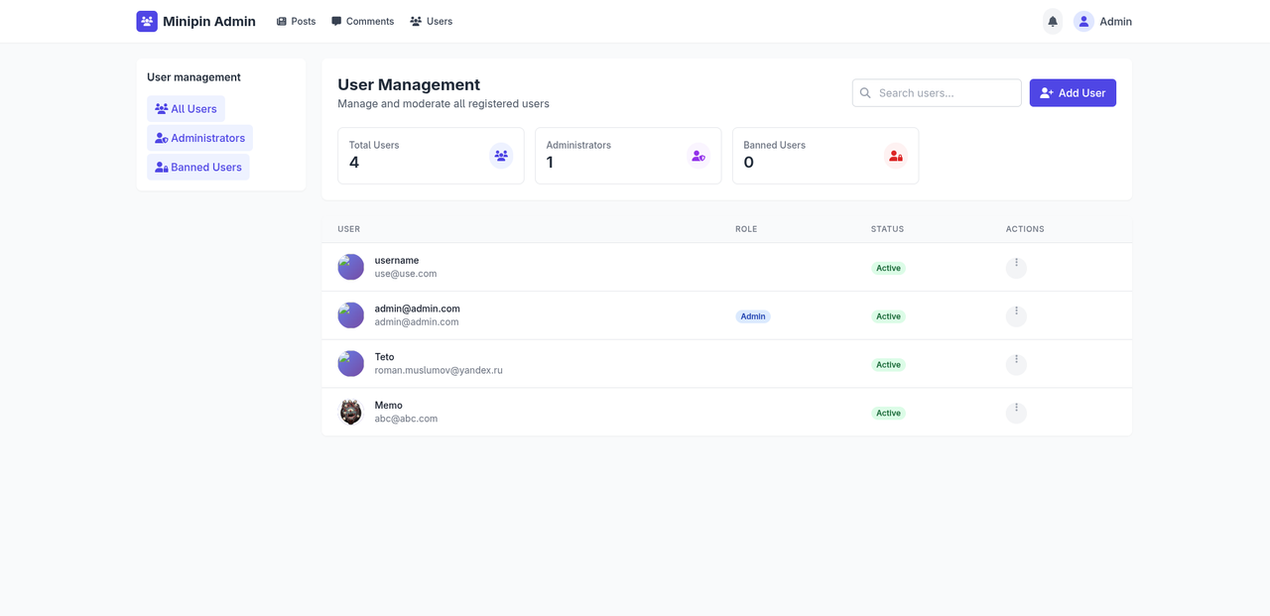Open actions menu for Teto row
1270x616 pixels.
click(1016, 364)
